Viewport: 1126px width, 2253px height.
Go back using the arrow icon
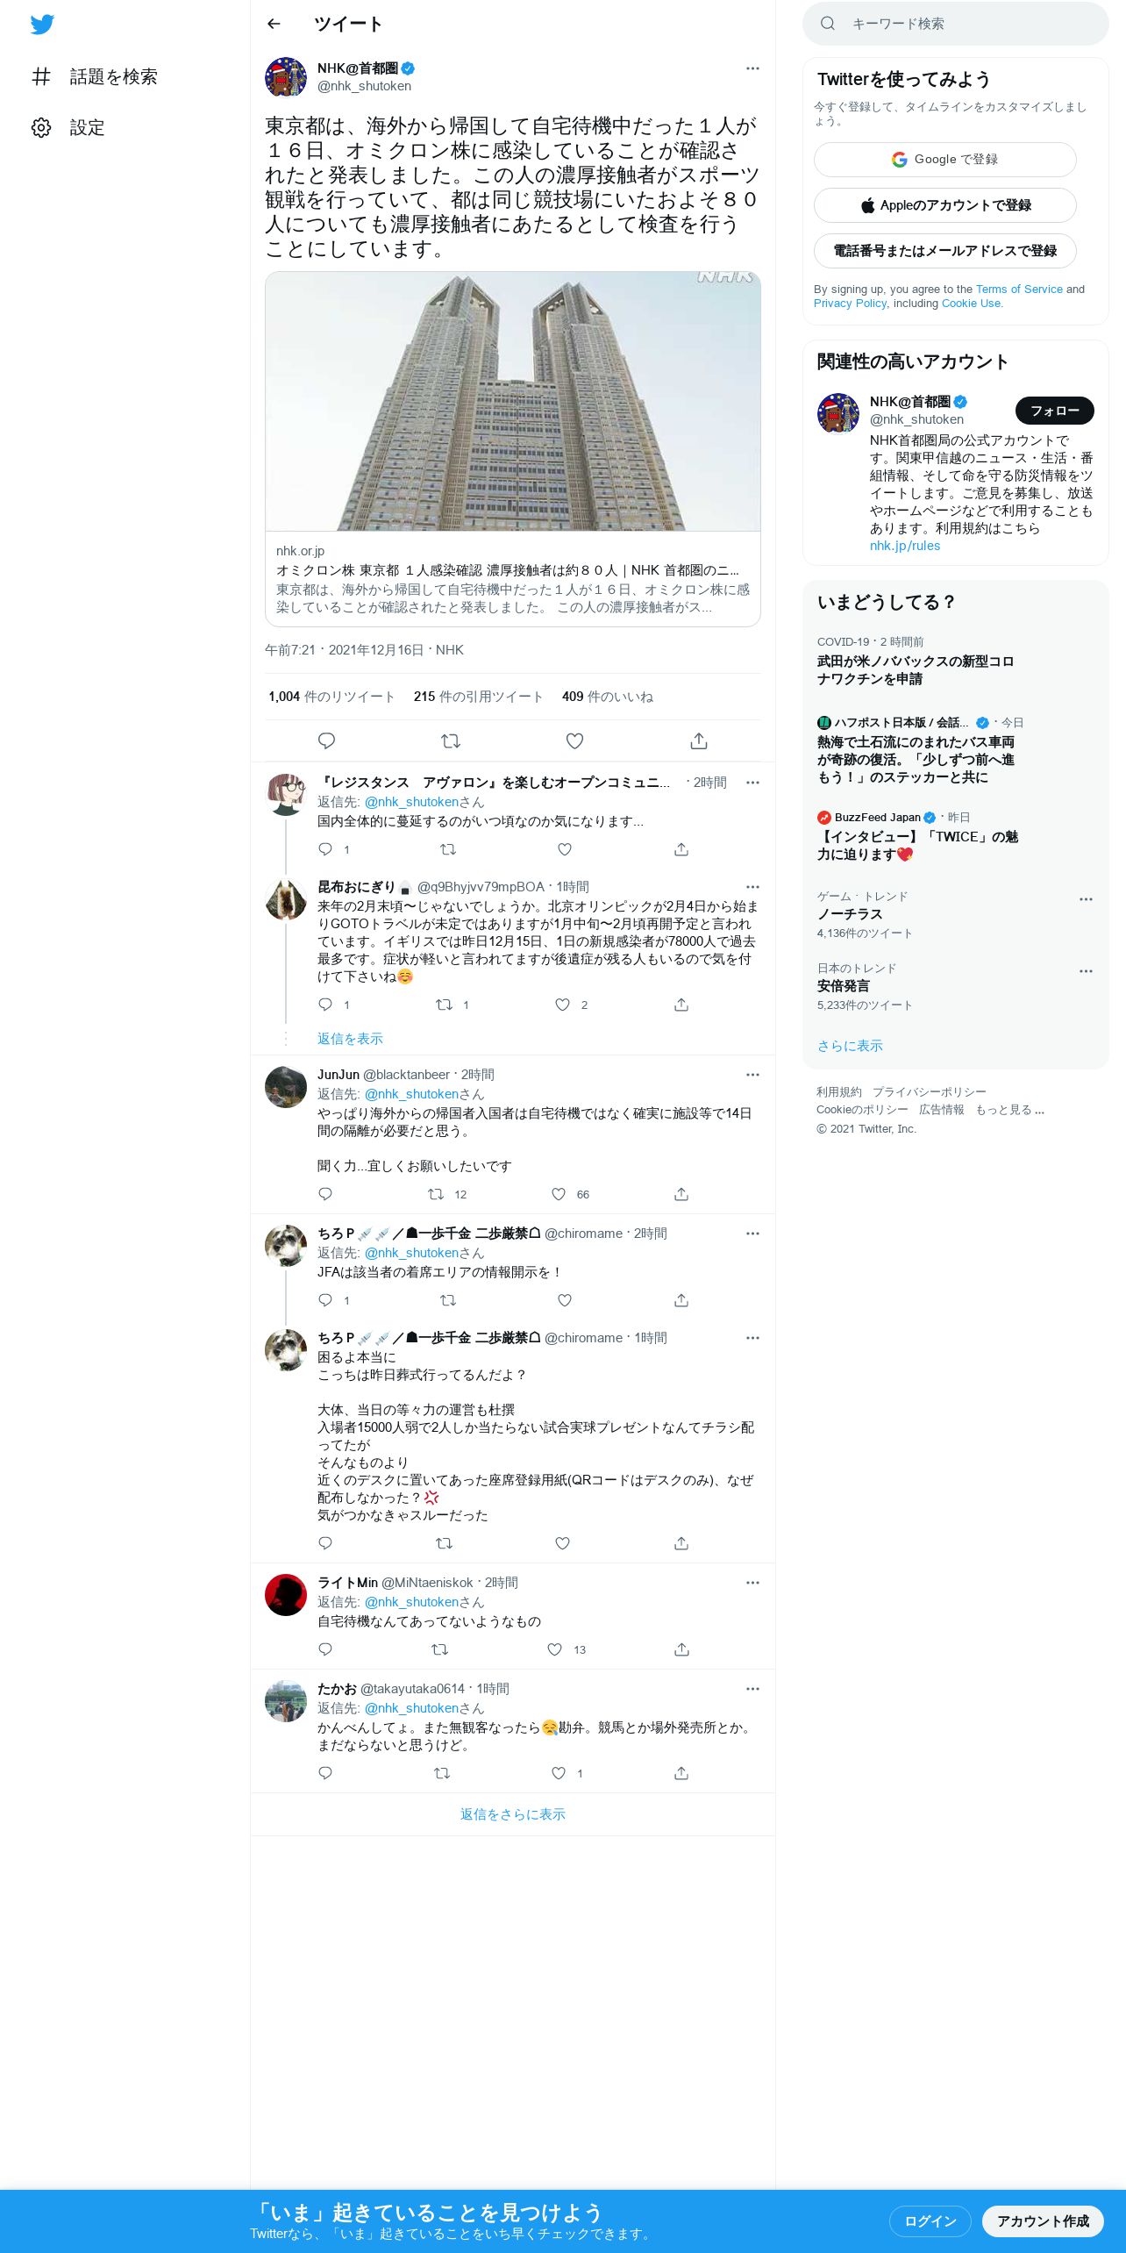click(274, 24)
